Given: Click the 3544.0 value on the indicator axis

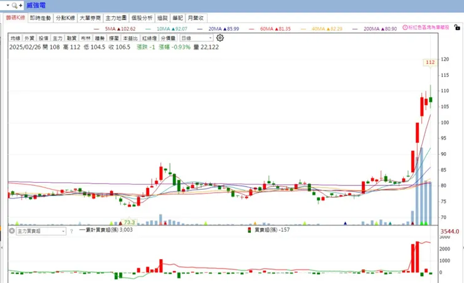Looking at the screenshot, I should [x=450, y=231].
